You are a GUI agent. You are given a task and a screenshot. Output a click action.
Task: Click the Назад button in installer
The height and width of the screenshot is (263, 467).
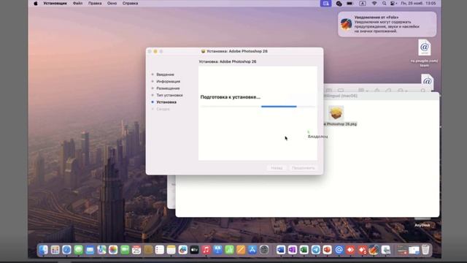pos(277,168)
